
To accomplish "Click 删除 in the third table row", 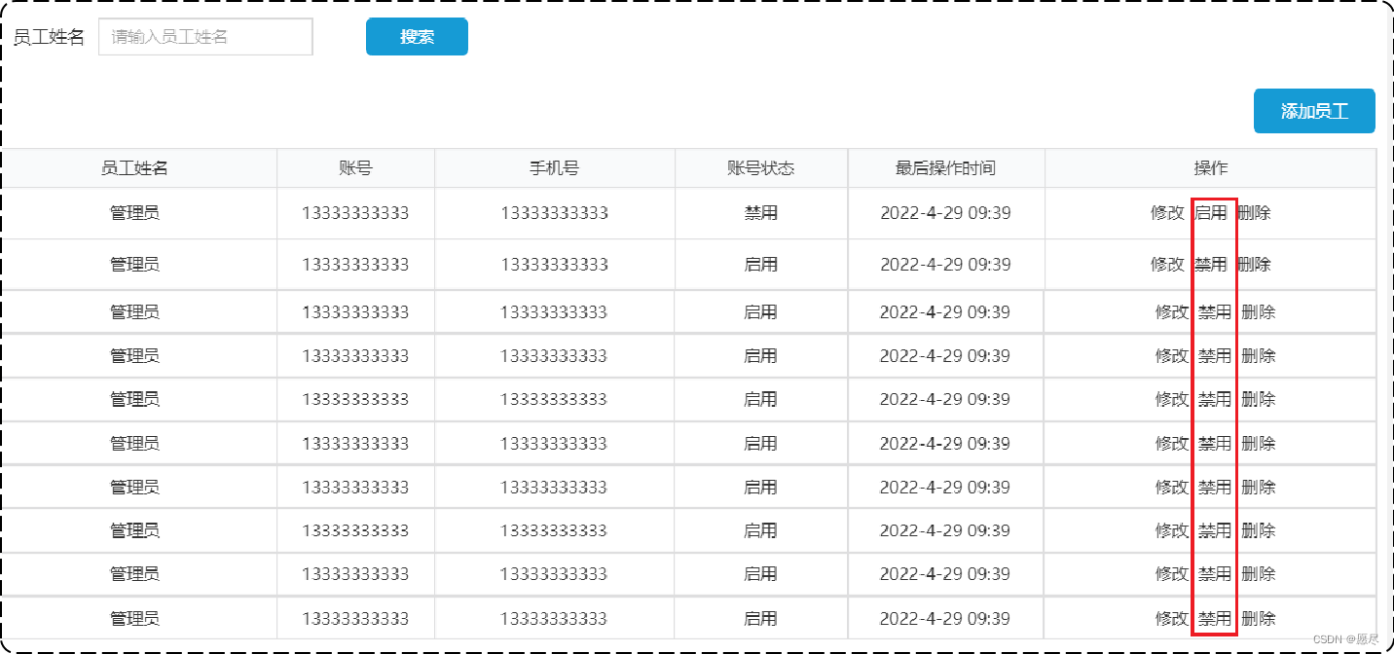I will click(1259, 312).
